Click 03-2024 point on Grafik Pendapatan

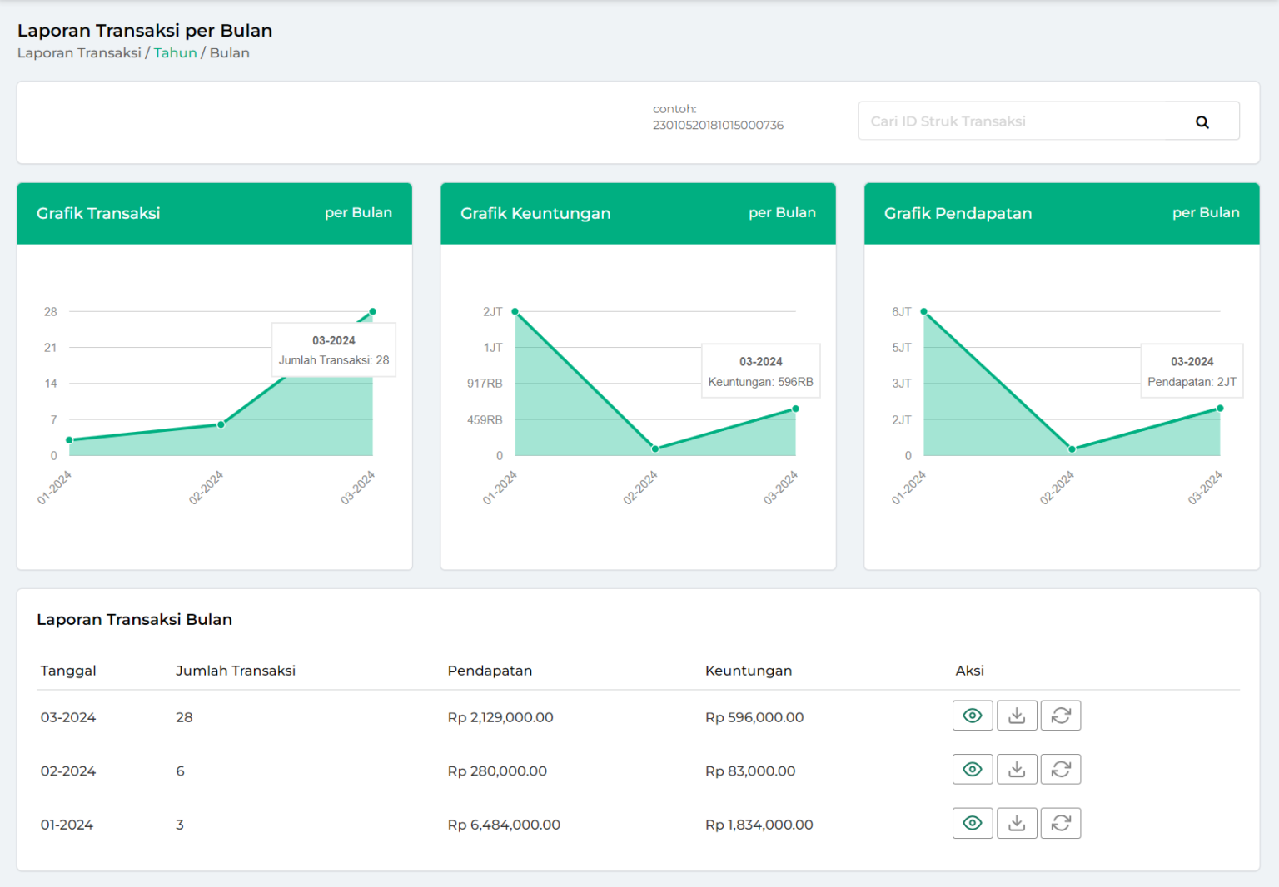(x=1220, y=409)
